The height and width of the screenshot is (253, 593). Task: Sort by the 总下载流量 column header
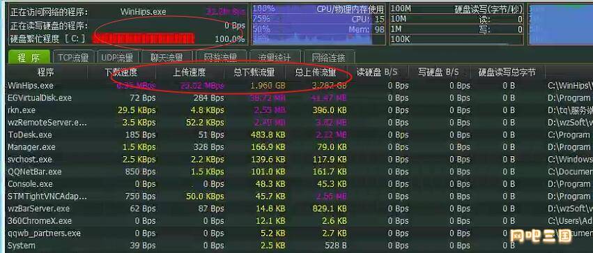(x=254, y=72)
